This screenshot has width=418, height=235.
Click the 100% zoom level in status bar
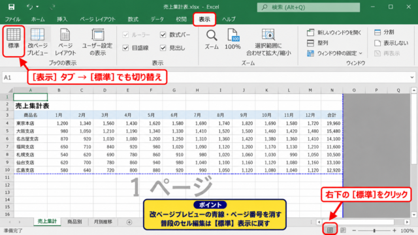tap(407, 230)
